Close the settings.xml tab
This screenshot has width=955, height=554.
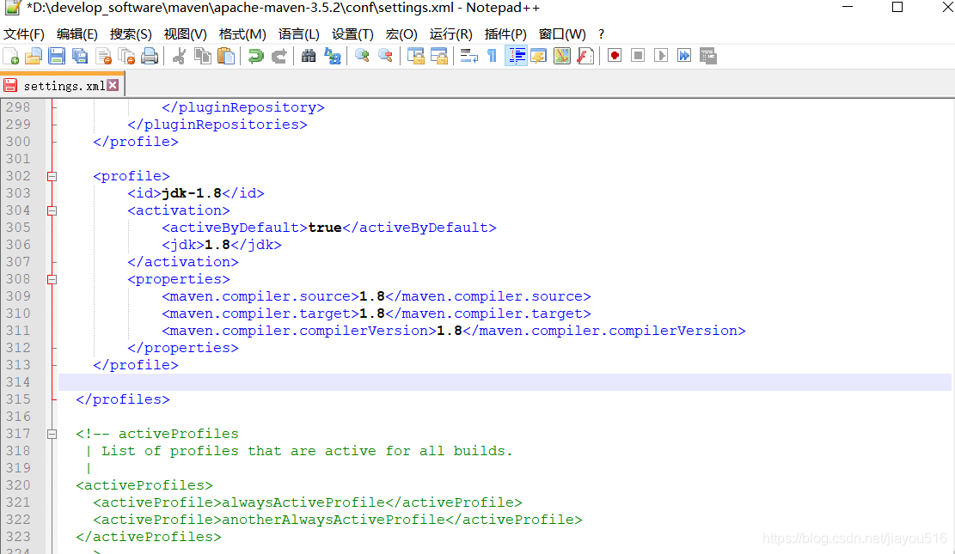(x=113, y=85)
